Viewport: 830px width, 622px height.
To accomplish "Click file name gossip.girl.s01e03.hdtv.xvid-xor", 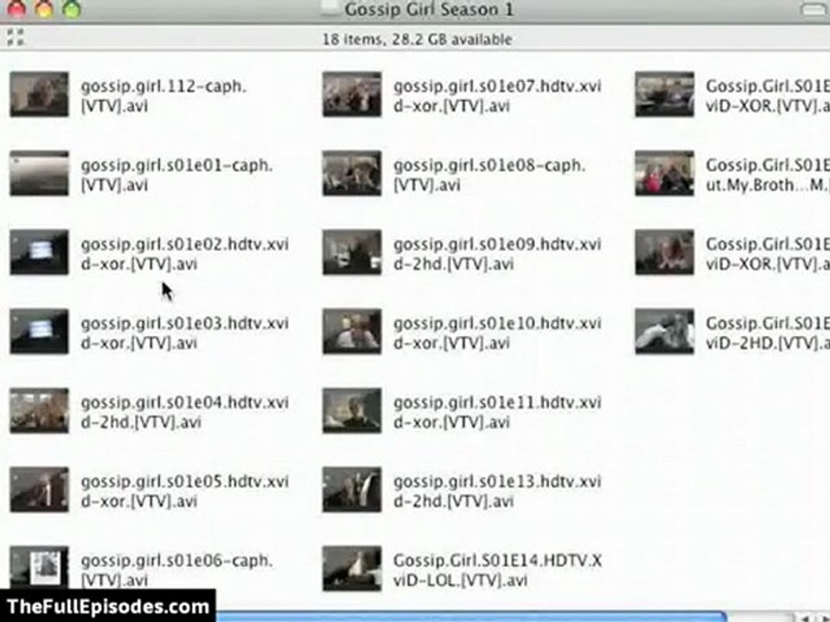I will click(x=184, y=333).
